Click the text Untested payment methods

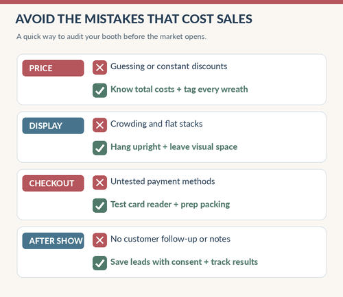163,181
